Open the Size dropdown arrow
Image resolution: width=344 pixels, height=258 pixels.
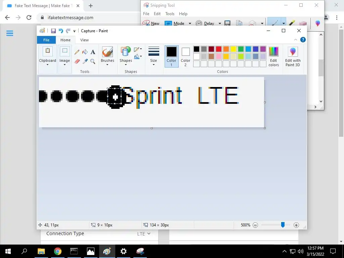coord(154,65)
